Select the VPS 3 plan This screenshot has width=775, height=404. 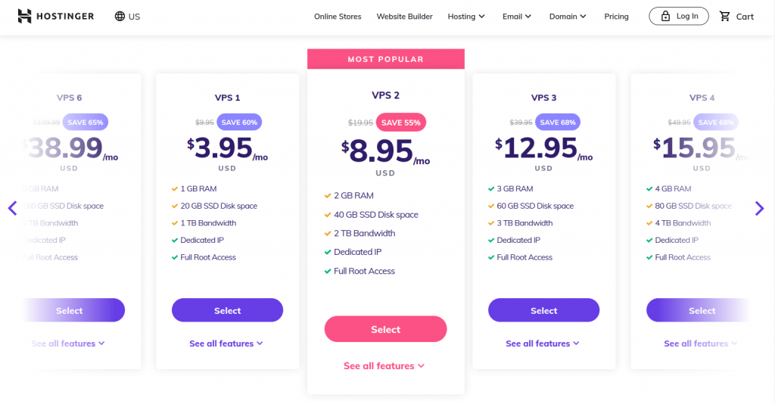tap(543, 310)
